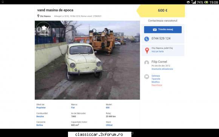Screen dimensions: 219x137
Task: Open Anunturile utilizatorului link
Action: click(x=162, y=69)
